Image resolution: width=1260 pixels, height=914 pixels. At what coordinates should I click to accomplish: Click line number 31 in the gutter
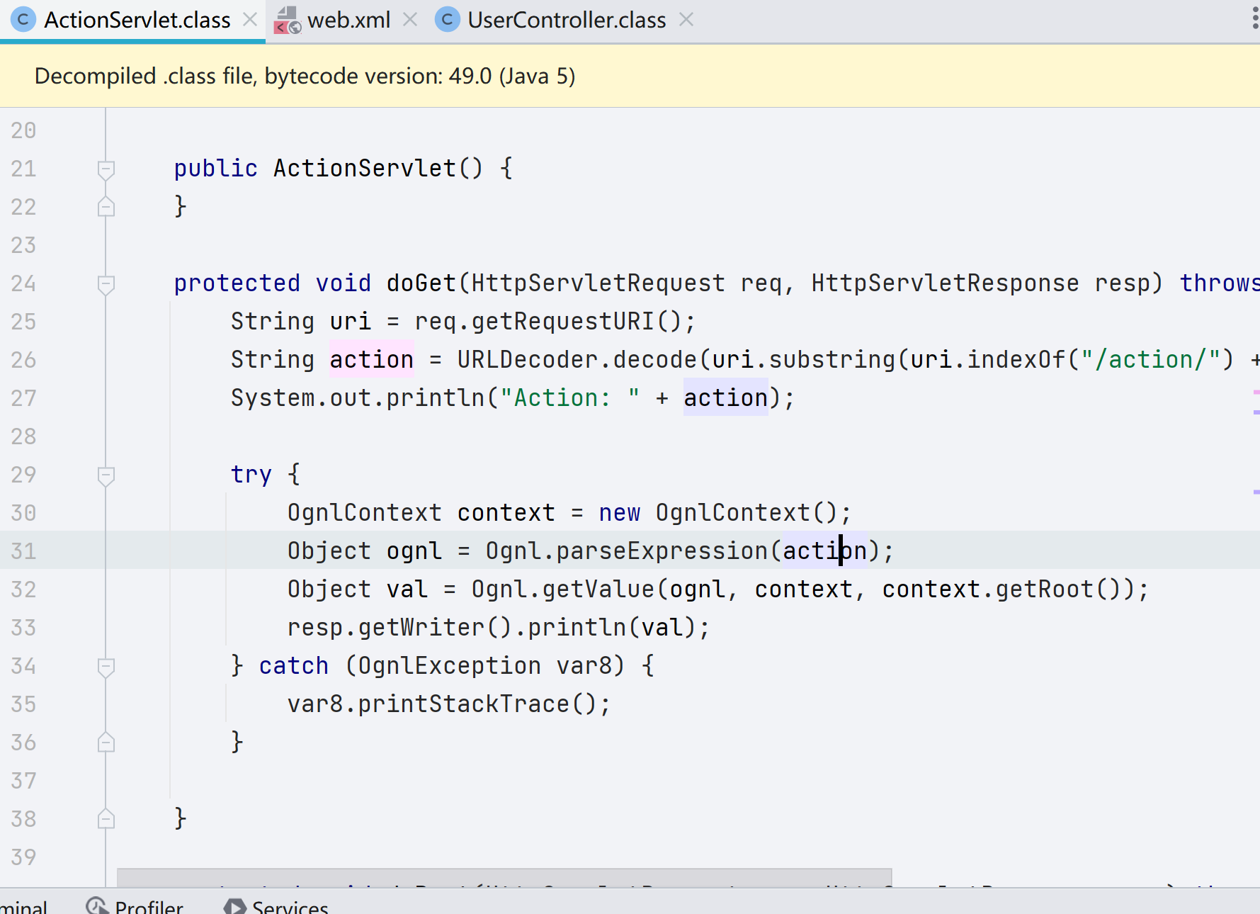pyautogui.click(x=23, y=551)
